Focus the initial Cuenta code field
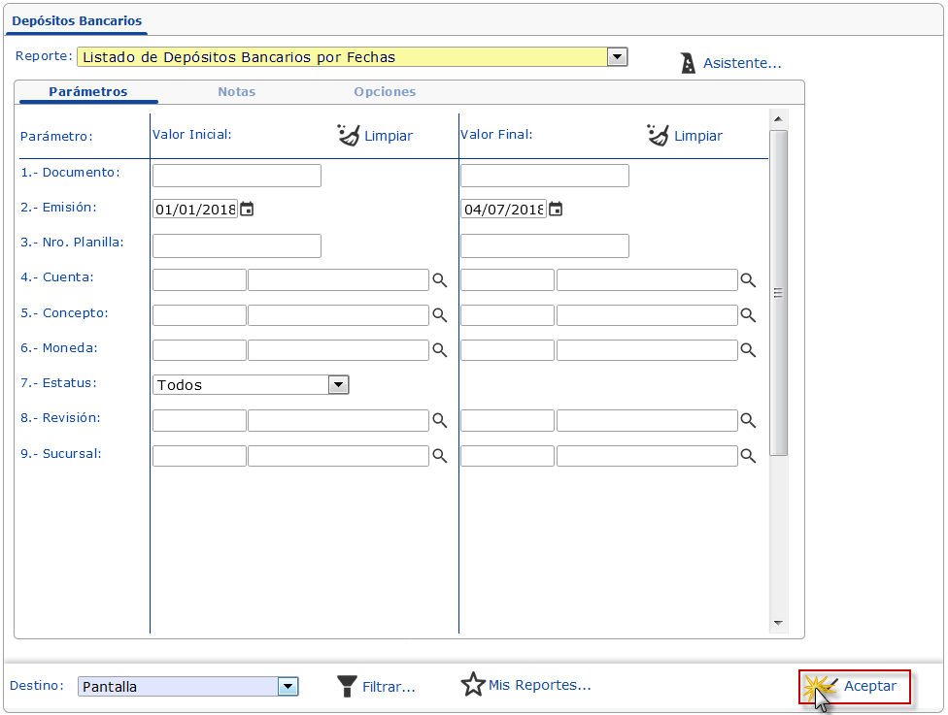 click(x=199, y=280)
